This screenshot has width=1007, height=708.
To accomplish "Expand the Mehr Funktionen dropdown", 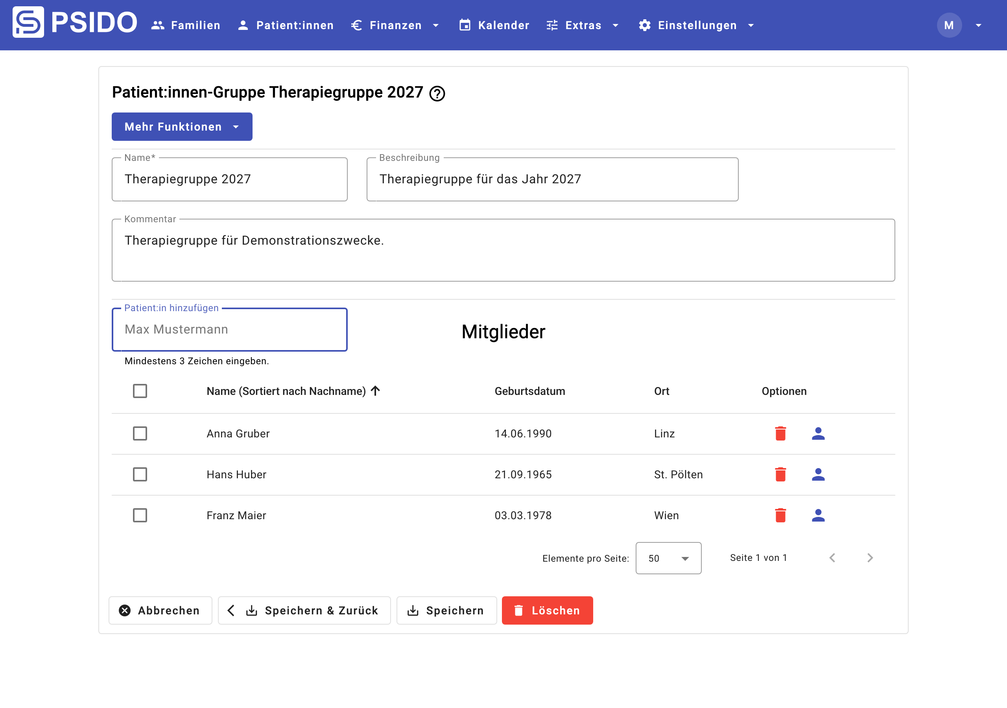I will (182, 127).
